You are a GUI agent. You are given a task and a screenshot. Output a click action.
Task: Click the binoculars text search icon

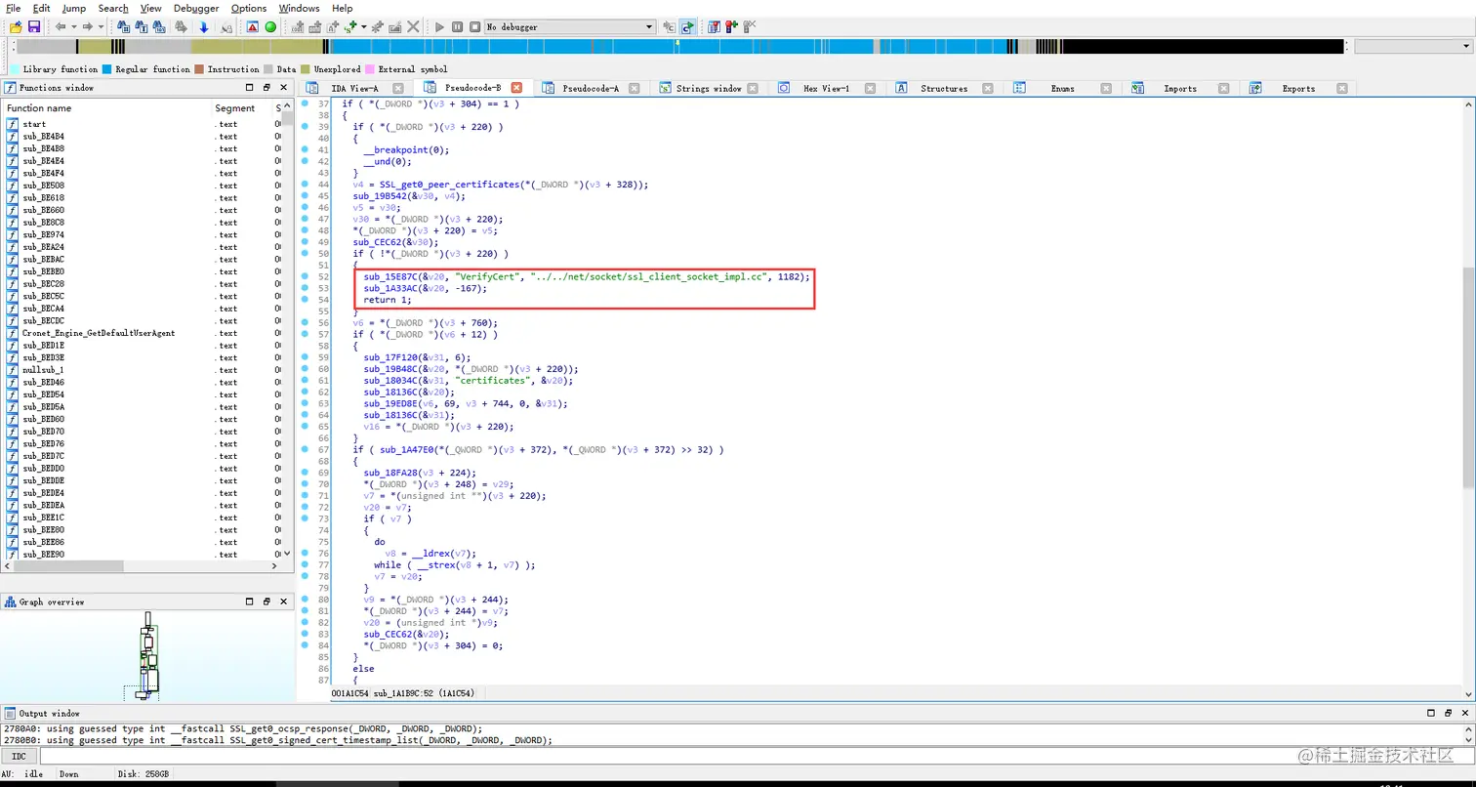pyautogui.click(x=142, y=27)
